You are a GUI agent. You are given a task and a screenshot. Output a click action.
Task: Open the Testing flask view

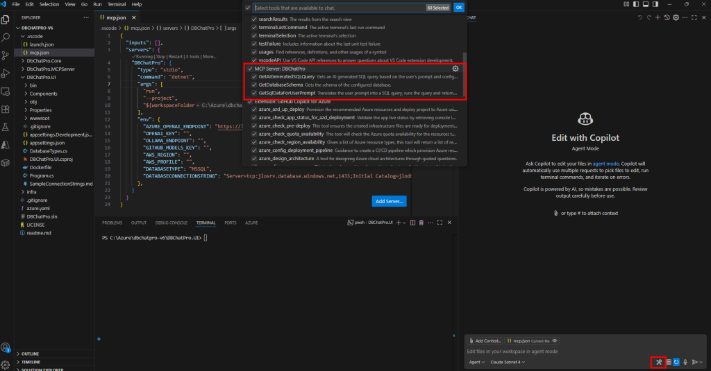point(6,128)
